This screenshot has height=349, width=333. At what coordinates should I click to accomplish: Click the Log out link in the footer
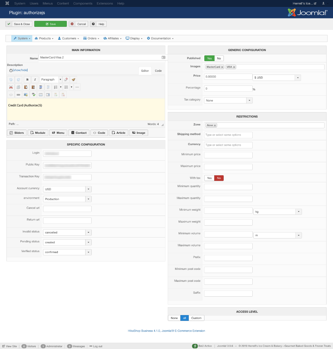pyautogui.click(x=96, y=346)
